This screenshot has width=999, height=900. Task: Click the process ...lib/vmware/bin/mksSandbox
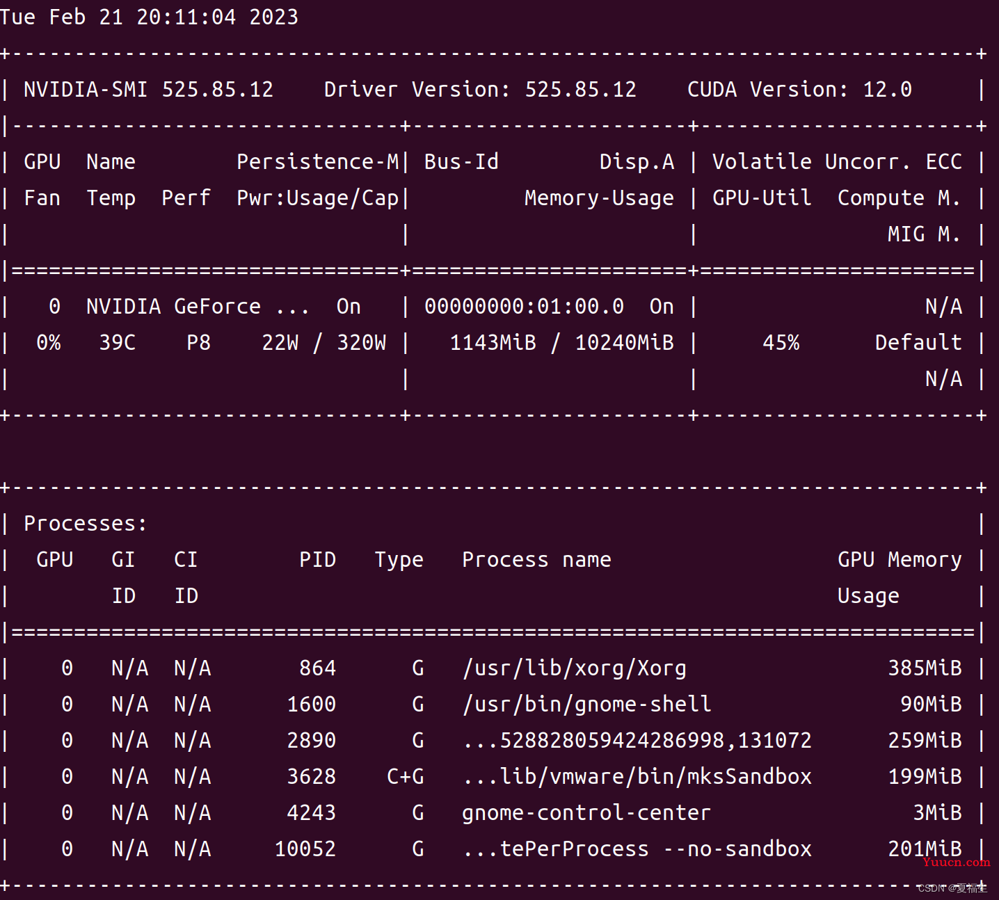click(x=637, y=776)
